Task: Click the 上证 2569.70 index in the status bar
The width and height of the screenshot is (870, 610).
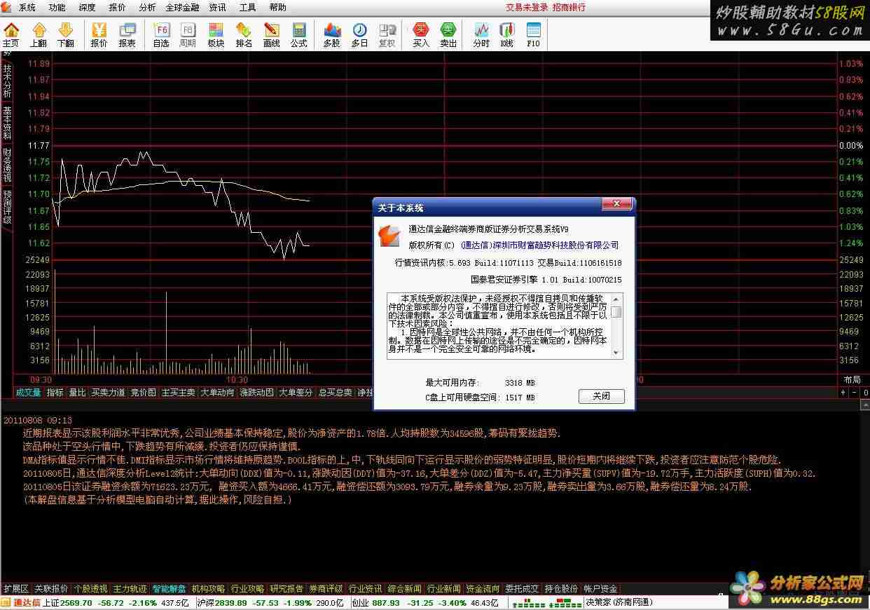Action: click(116, 602)
